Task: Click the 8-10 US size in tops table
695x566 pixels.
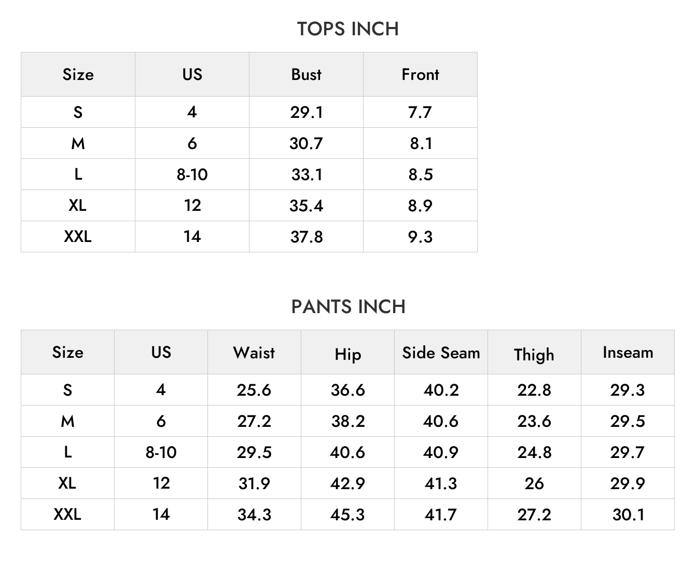Action: 192,174
